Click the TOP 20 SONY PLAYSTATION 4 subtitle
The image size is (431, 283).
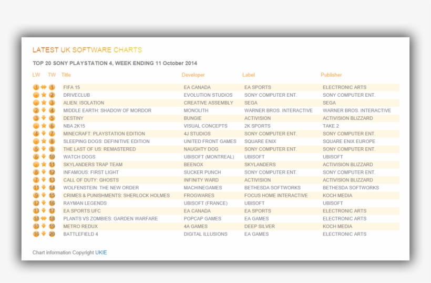pyautogui.click(x=115, y=63)
